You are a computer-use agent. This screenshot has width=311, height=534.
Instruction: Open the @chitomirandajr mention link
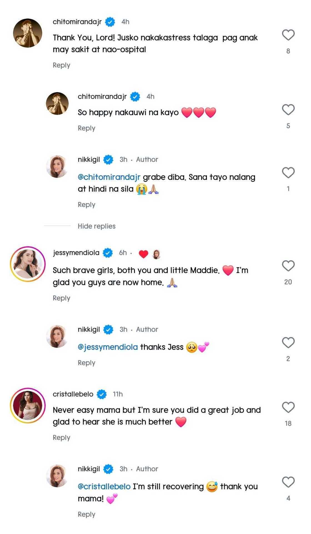click(x=109, y=177)
